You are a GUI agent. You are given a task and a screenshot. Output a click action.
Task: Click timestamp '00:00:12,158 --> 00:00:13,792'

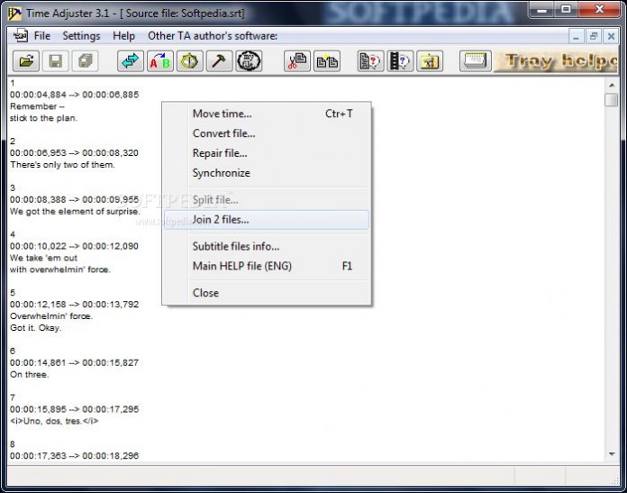[x=75, y=305]
